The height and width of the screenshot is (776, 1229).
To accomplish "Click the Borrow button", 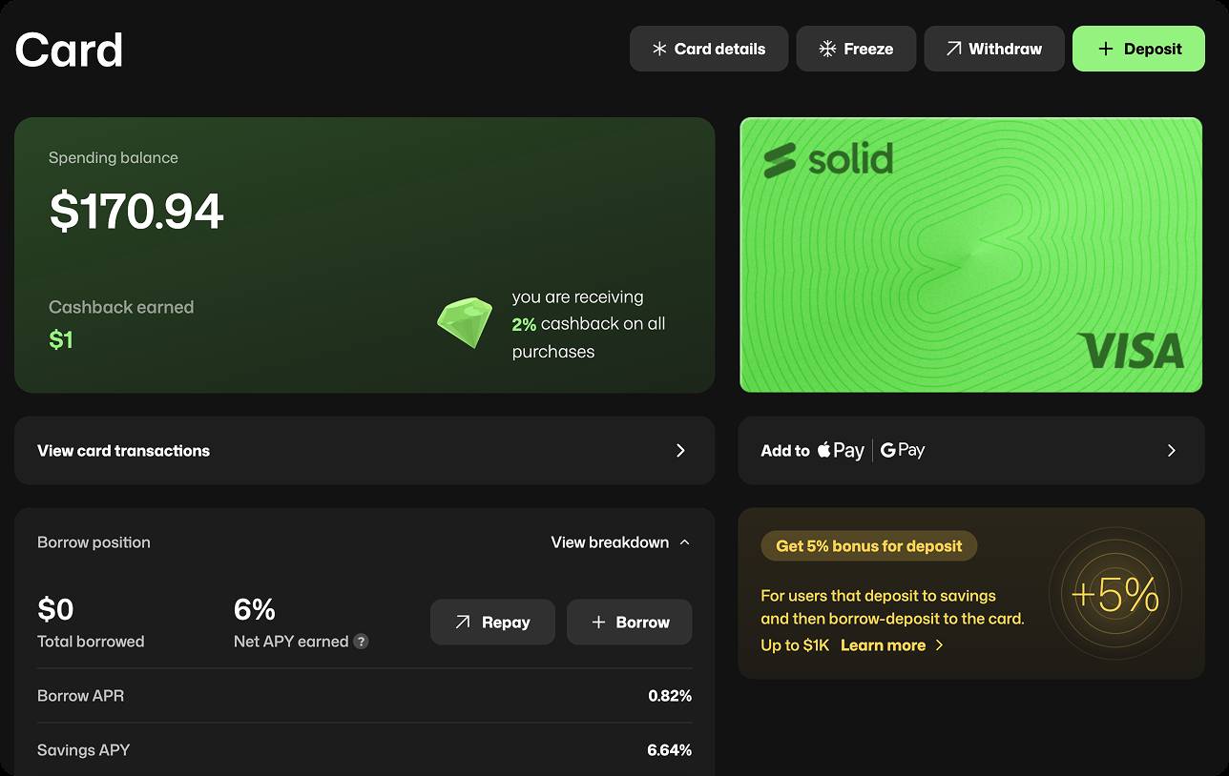I will [629, 622].
